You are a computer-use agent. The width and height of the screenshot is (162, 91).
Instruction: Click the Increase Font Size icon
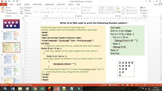point(53,9)
